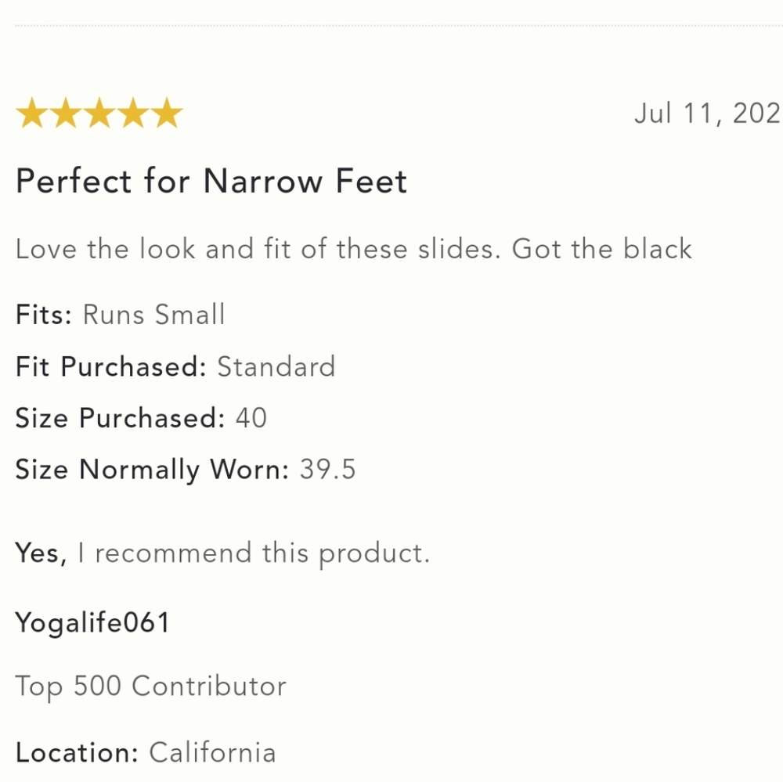Click the second gold rating star
The image size is (783, 782).
point(66,114)
